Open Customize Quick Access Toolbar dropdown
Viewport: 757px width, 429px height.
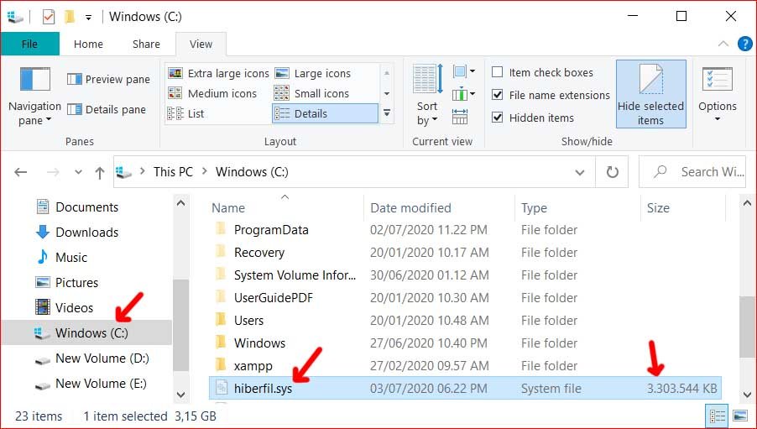click(x=88, y=18)
